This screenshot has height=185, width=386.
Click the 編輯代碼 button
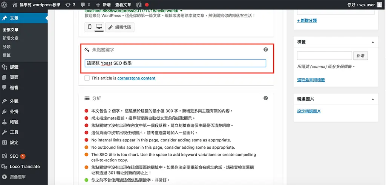120,27
